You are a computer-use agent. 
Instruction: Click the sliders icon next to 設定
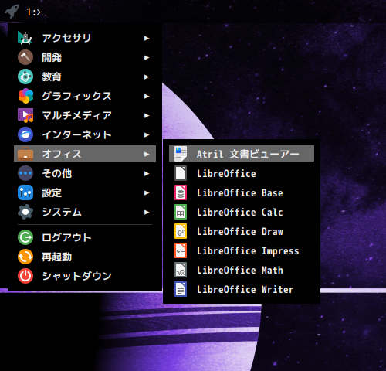pyautogui.click(x=25, y=192)
